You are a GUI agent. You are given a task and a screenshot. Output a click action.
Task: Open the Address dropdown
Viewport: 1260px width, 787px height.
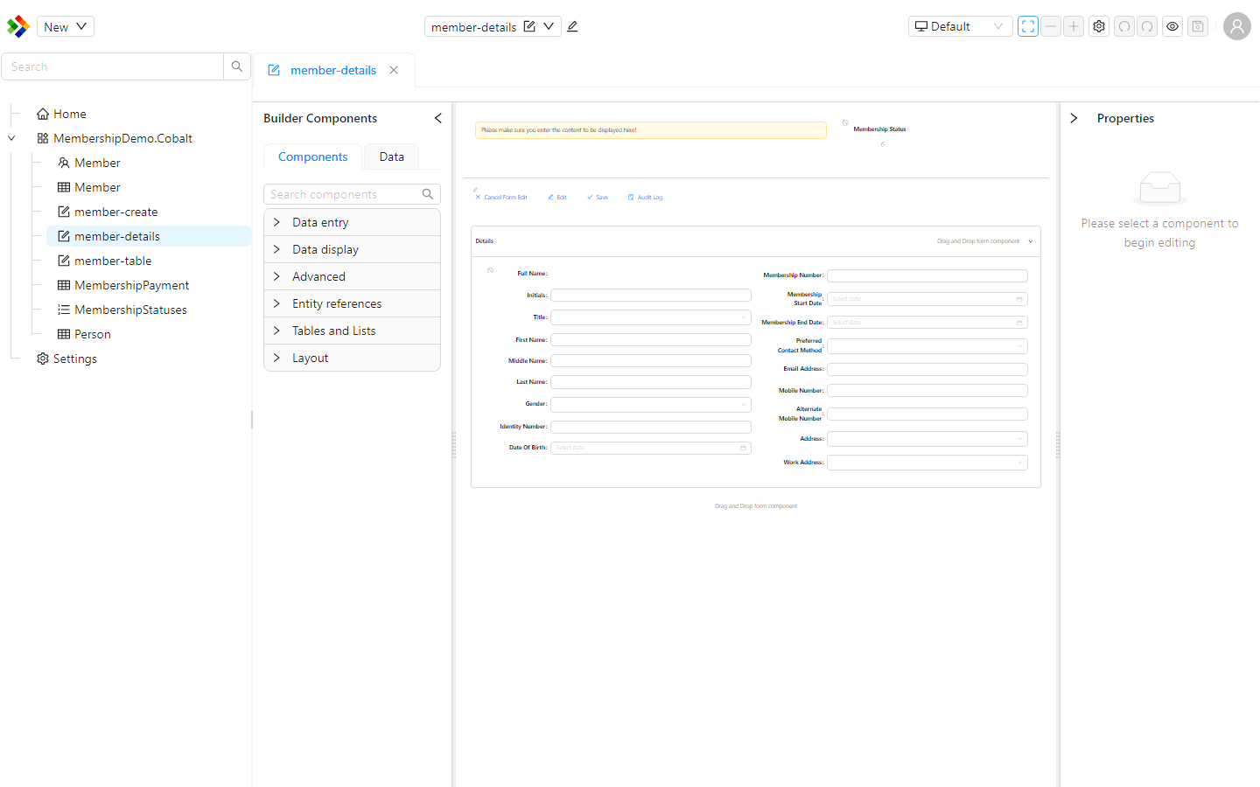927,439
